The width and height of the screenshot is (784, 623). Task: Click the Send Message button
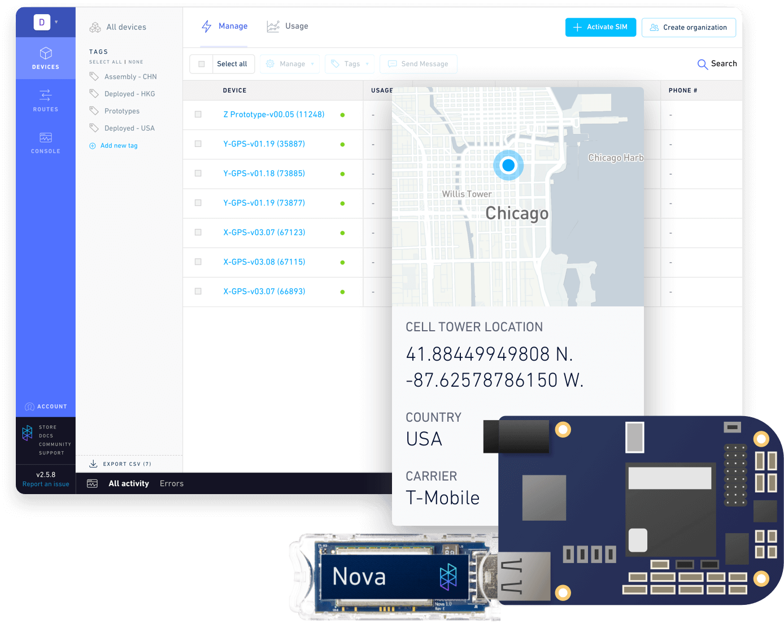click(x=419, y=64)
